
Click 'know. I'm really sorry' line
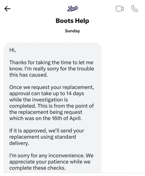coord(52,69)
